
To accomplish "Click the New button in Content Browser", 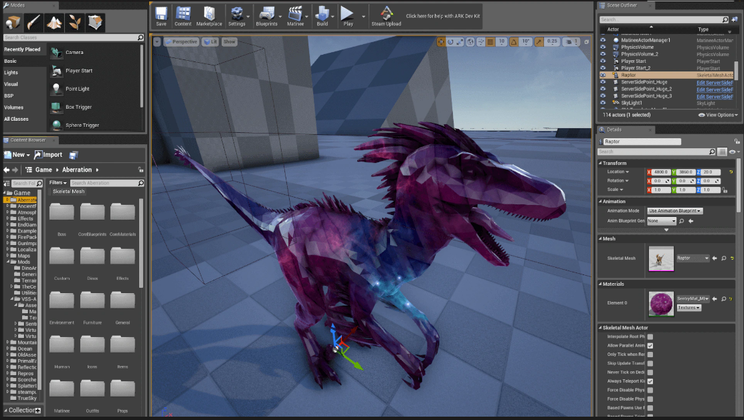I will pyautogui.click(x=17, y=155).
